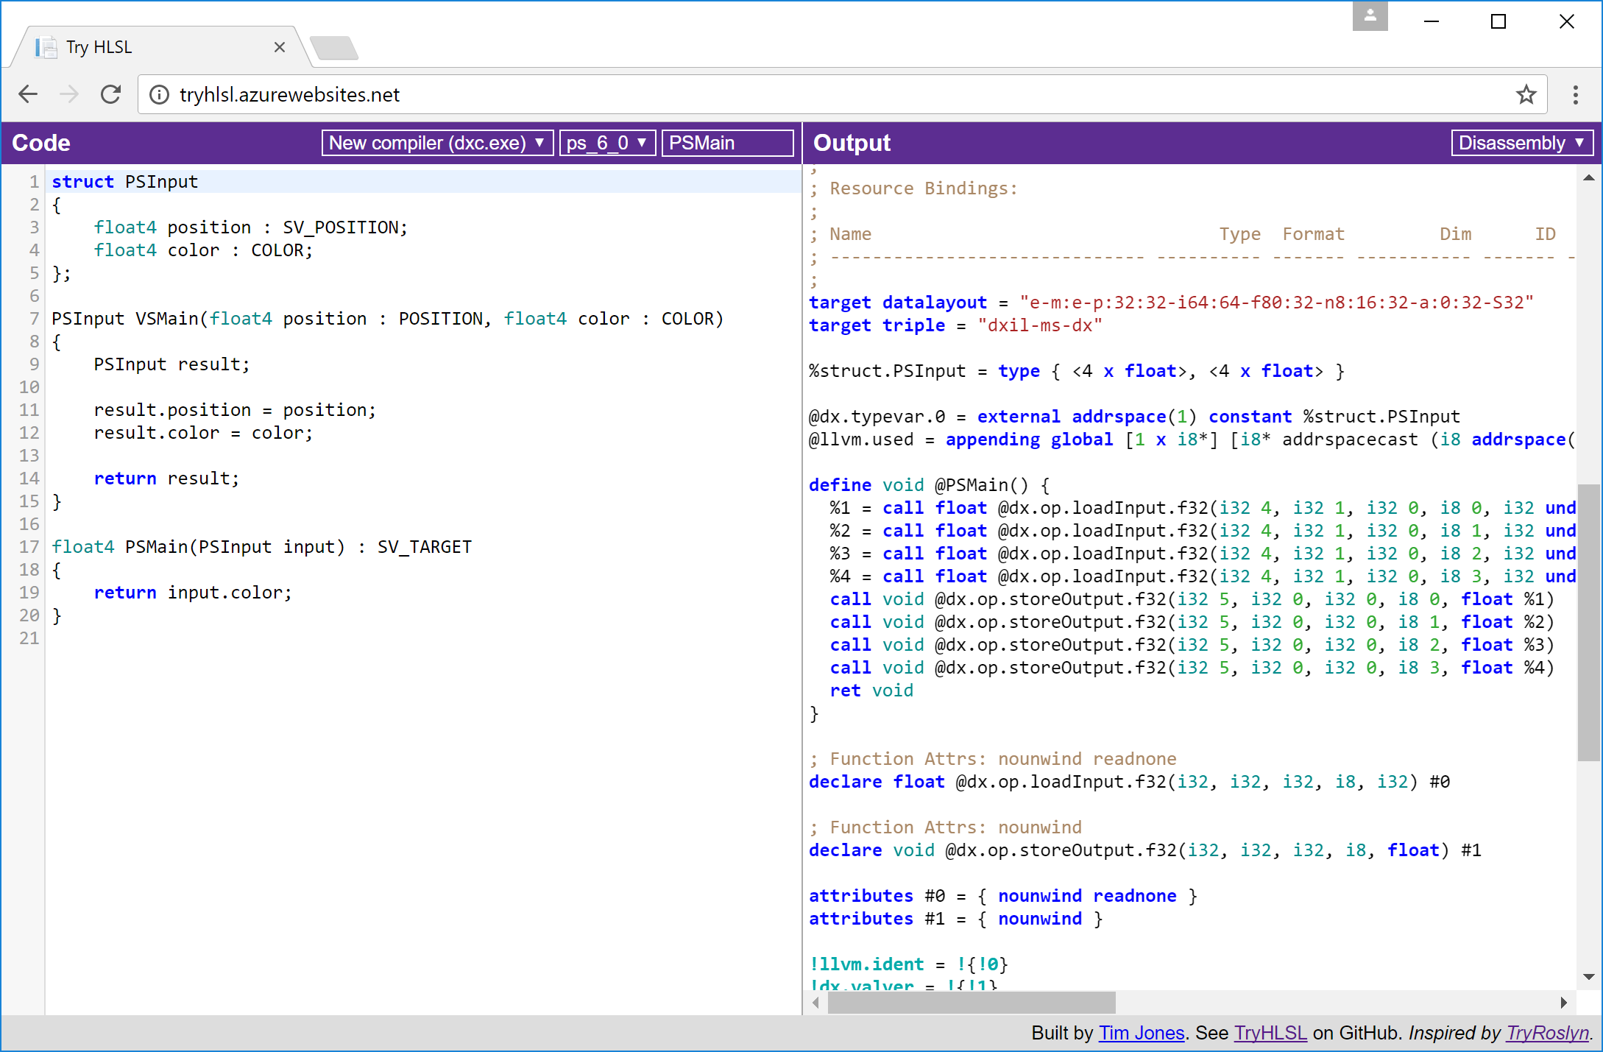Click the page refresh icon

(109, 95)
